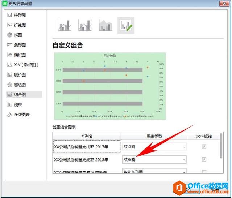
Task: Click the 股价图 category label
Action: [x=20, y=75]
